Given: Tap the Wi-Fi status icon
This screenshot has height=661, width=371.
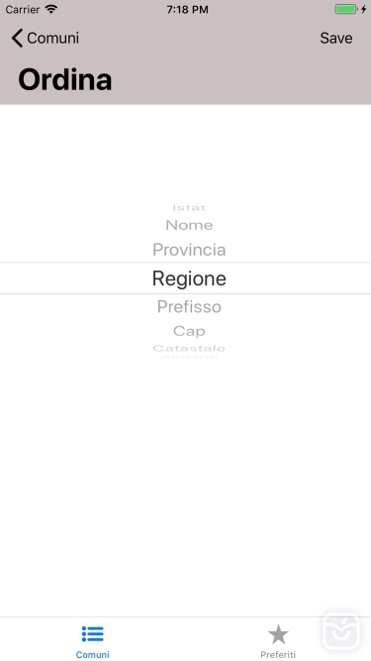Looking at the screenshot, I should pos(50,9).
